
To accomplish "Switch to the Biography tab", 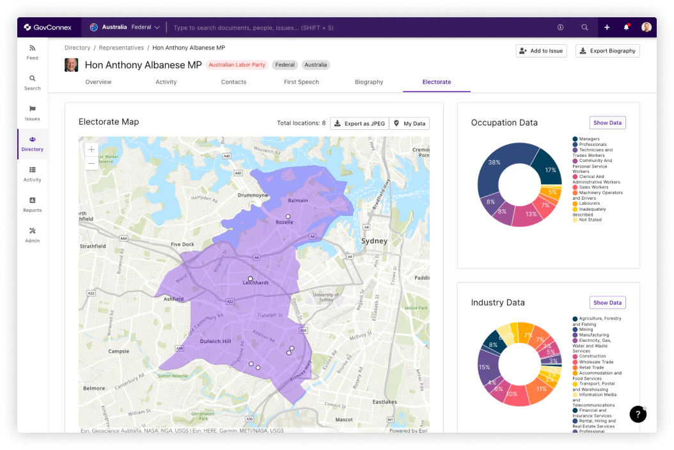I will click(x=369, y=82).
